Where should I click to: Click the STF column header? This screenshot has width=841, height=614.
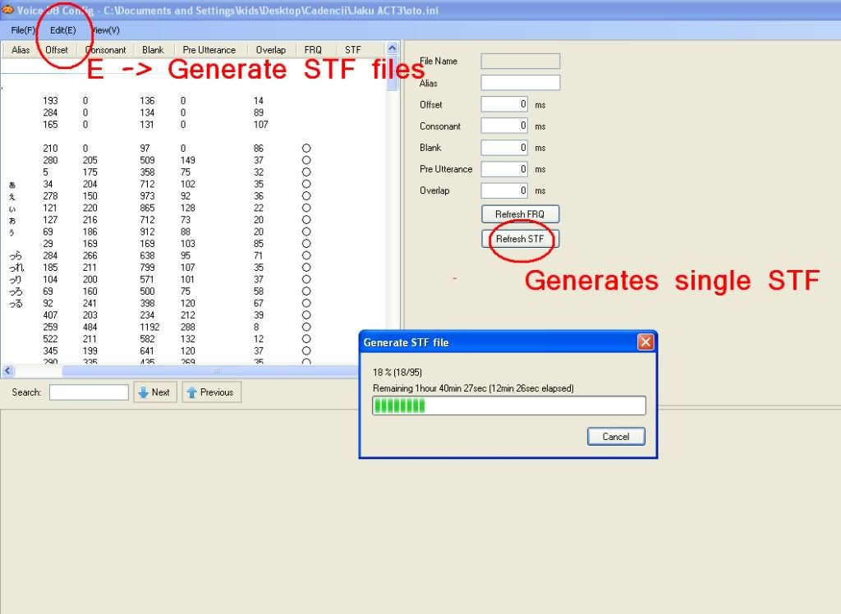pyautogui.click(x=352, y=50)
